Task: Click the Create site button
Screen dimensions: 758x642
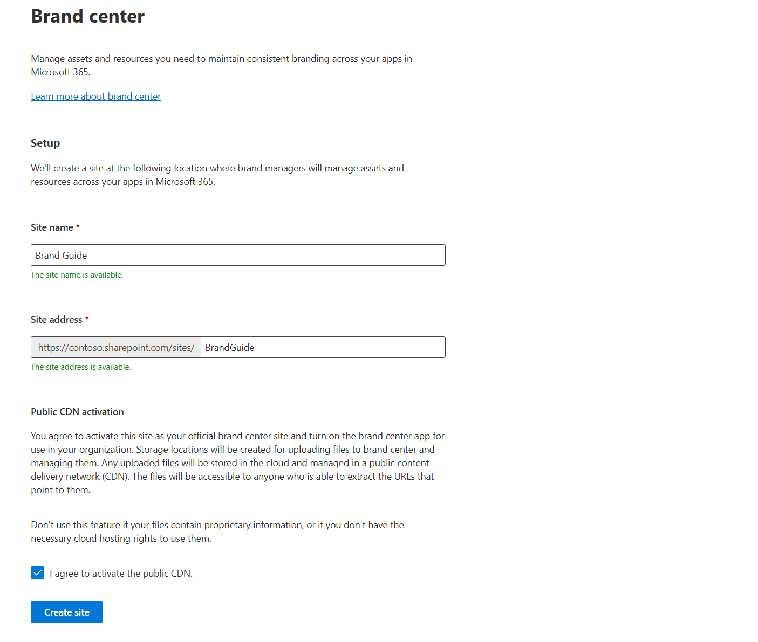Action: (67, 612)
